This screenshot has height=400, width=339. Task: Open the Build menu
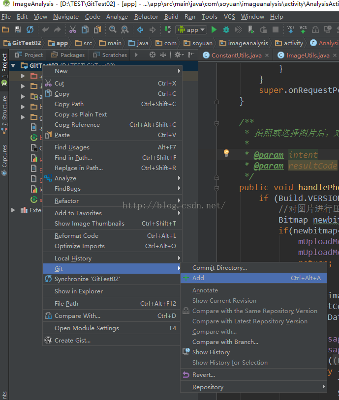171,17
